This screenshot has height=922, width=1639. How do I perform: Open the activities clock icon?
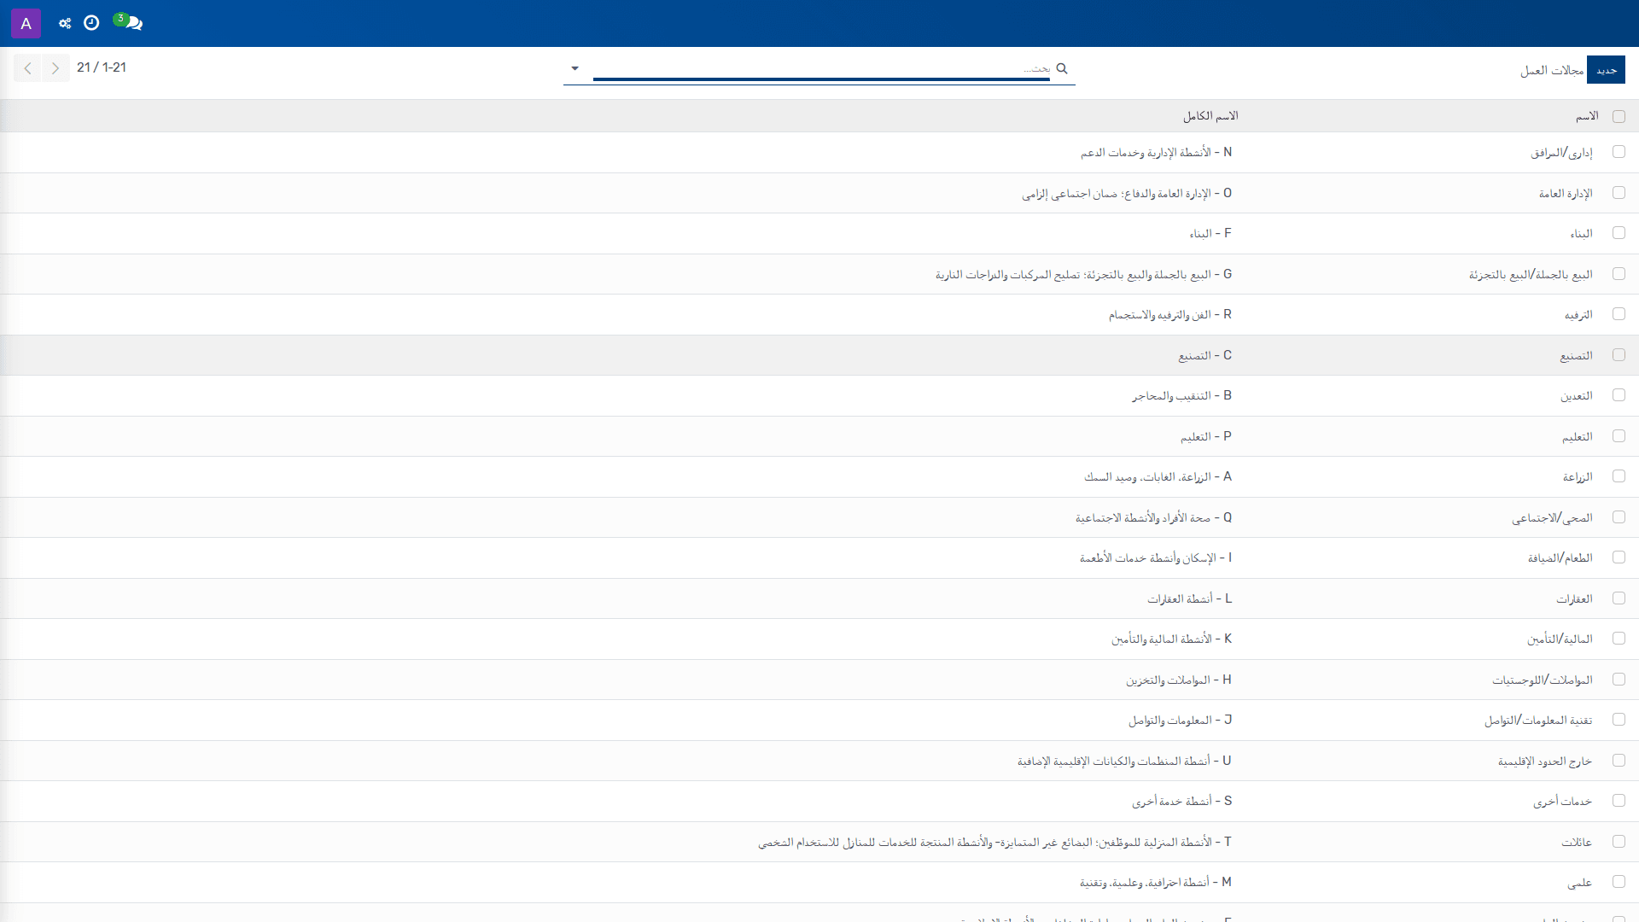(x=91, y=23)
